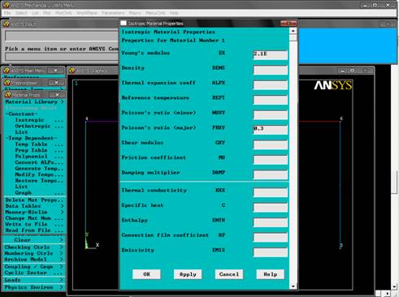399x297 pixels.
Task: Expand the Physics Environ submenu
Action: click(34, 287)
